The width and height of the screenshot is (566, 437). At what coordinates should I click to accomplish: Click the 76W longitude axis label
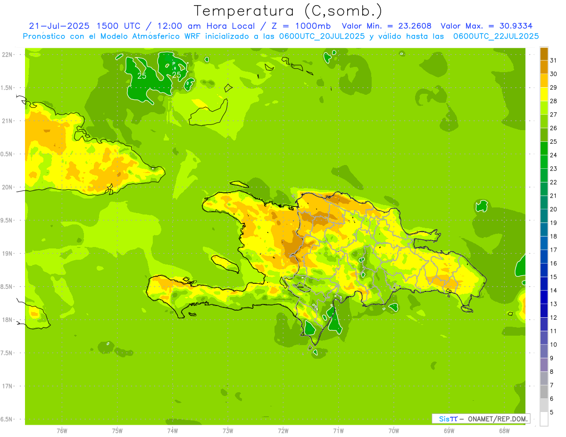(62, 431)
